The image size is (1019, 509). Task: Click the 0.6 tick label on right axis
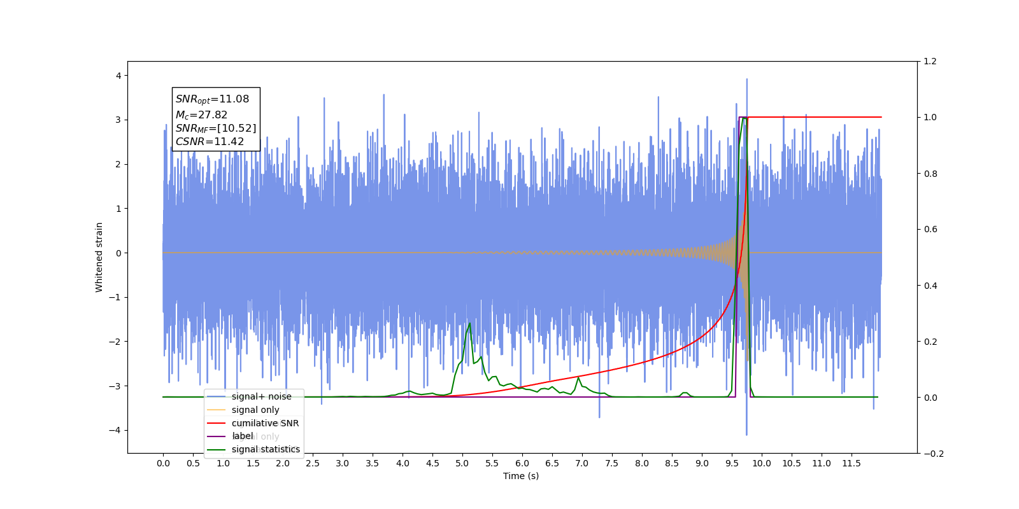point(930,230)
